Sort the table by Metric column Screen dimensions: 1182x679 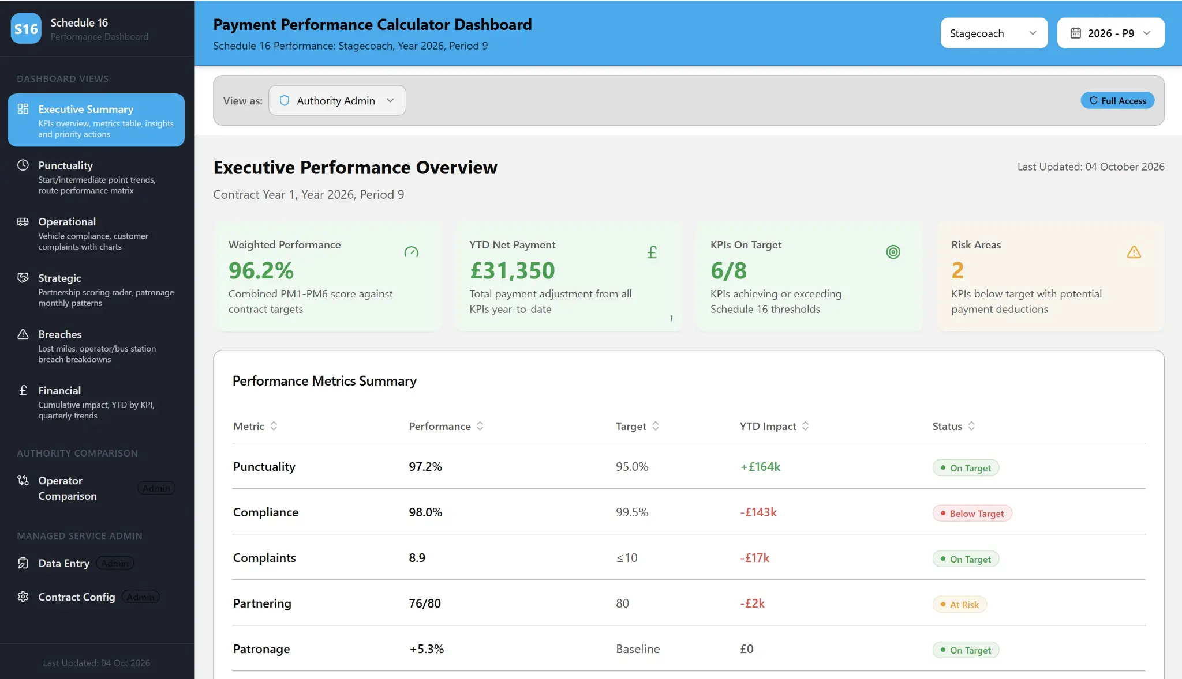point(274,426)
